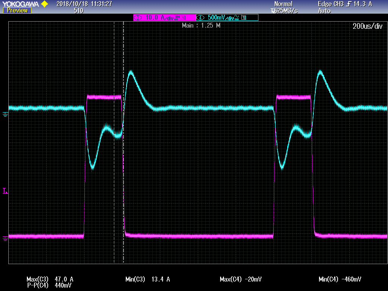Click the Normal acquisition mode label
The height and width of the screenshot is (291, 388).
pyautogui.click(x=283, y=4)
